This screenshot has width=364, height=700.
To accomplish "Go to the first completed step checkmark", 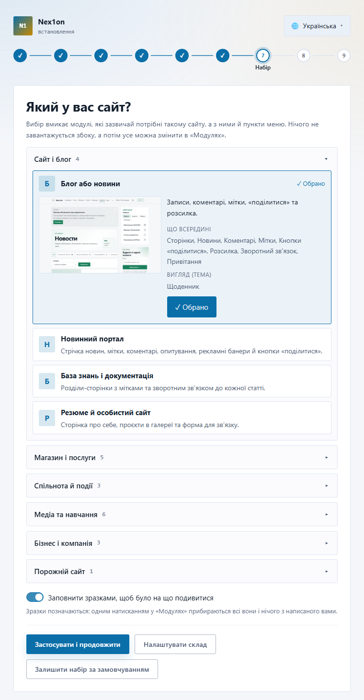I will pos(20,56).
